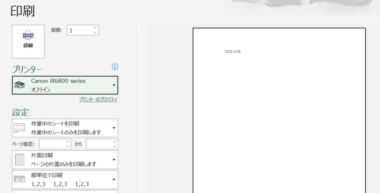Decrease the ページ指定 start page value
Image resolution: width=380 pixels, height=193 pixels.
point(68,146)
